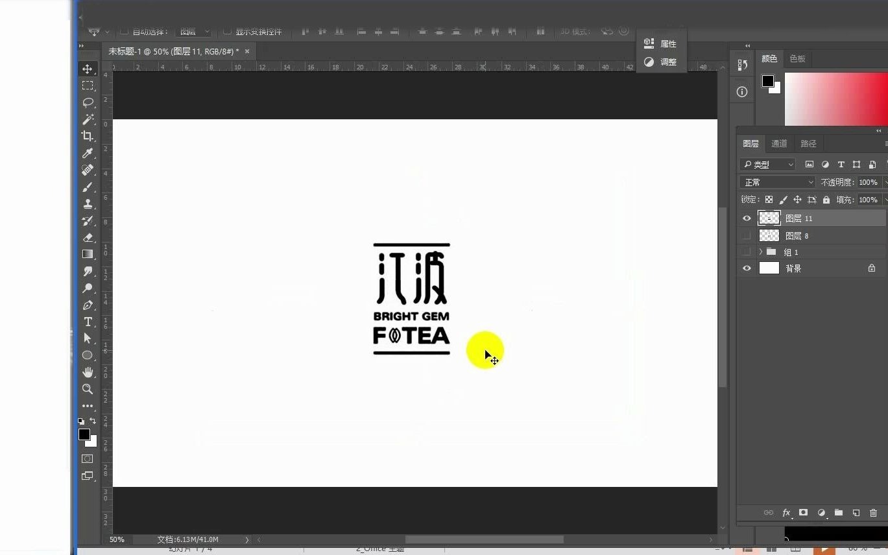This screenshot has width=888, height=555.
Task: Select the Lasso tool
Action: [88, 102]
